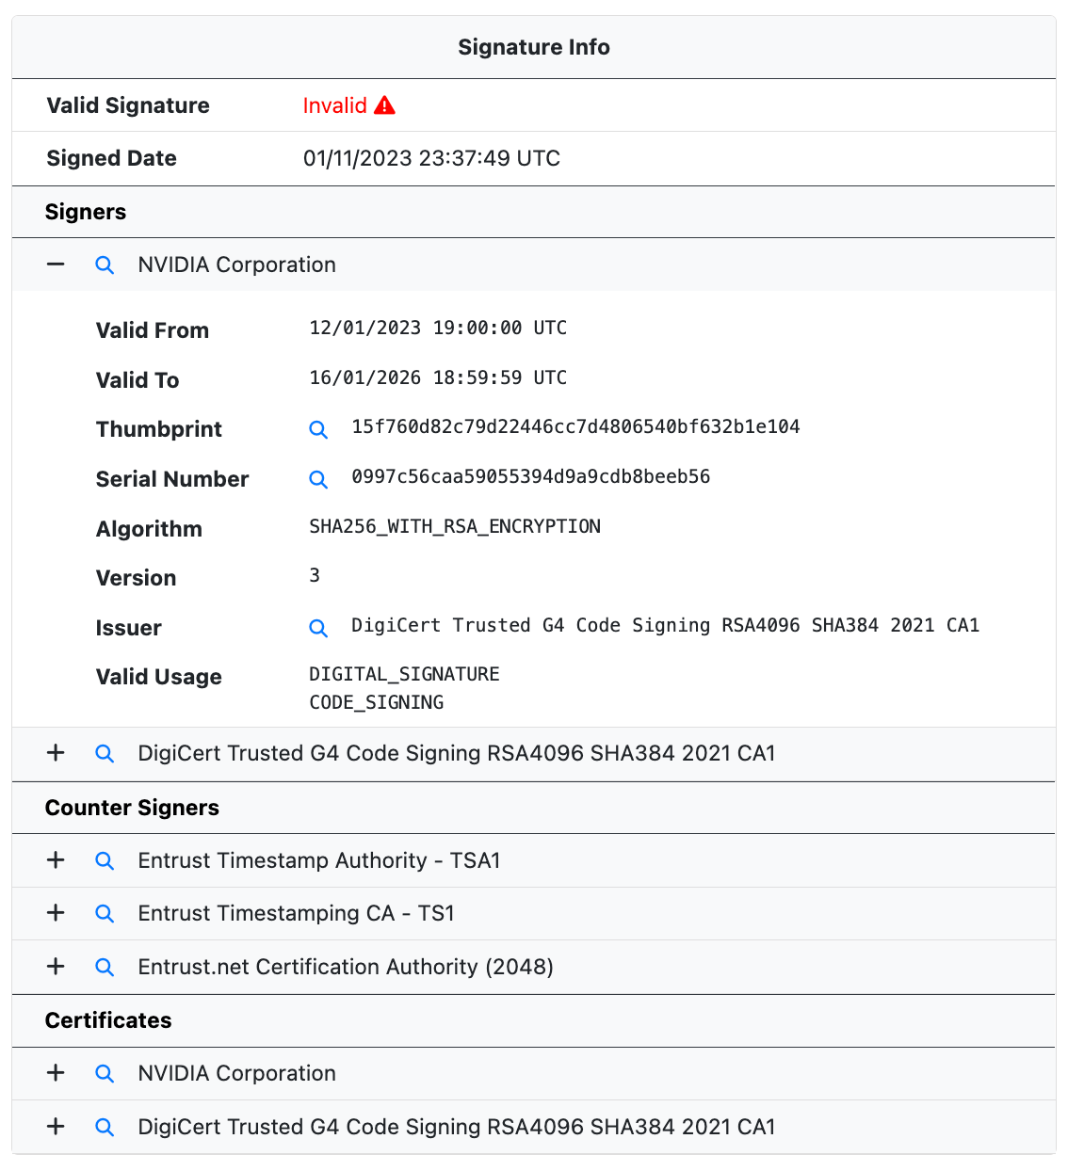Image resolution: width=1068 pixels, height=1171 pixels.
Task: Collapse the NVIDIA Corporation signer details
Action: (x=56, y=265)
